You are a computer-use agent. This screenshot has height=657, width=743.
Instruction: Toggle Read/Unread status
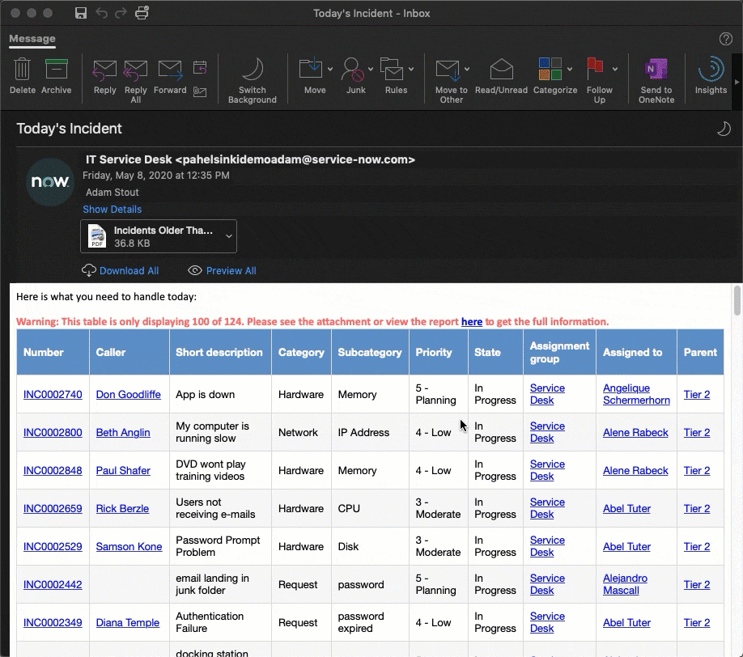501,77
